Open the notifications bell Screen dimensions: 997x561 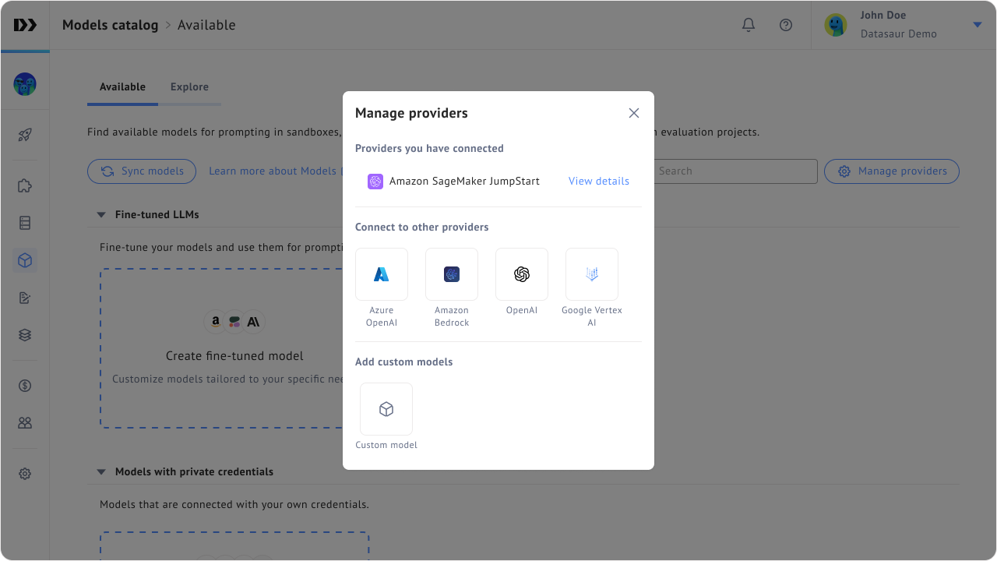[749, 25]
